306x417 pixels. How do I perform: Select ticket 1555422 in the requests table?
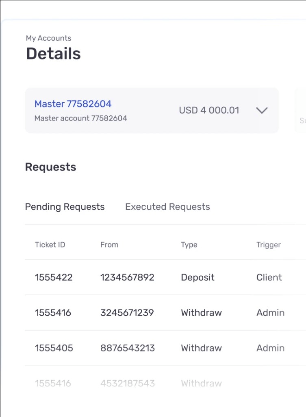click(165, 277)
